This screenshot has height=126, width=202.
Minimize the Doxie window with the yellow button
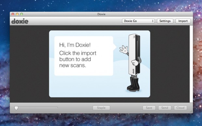17,14
